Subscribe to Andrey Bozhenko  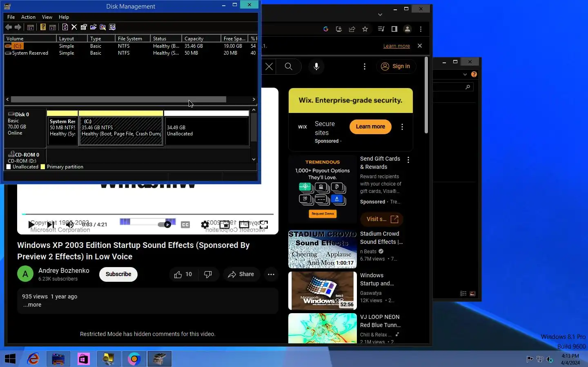(118, 274)
